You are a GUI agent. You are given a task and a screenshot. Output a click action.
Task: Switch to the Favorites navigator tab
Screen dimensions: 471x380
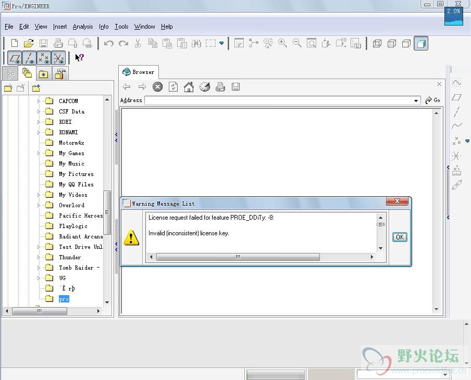(x=44, y=73)
